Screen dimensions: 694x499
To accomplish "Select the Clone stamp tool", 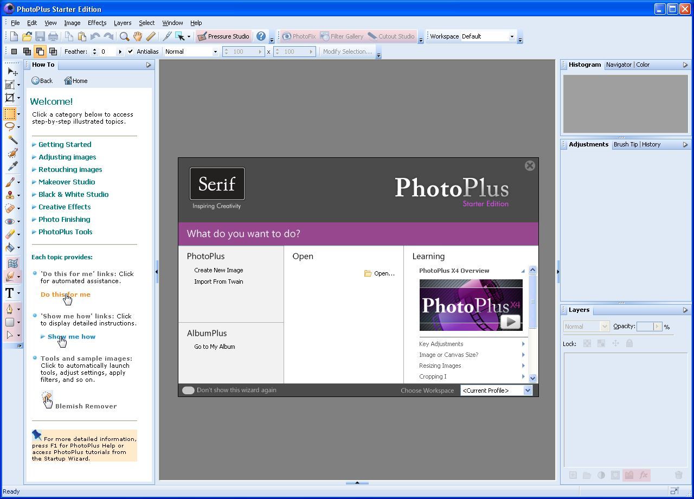I will (10, 195).
